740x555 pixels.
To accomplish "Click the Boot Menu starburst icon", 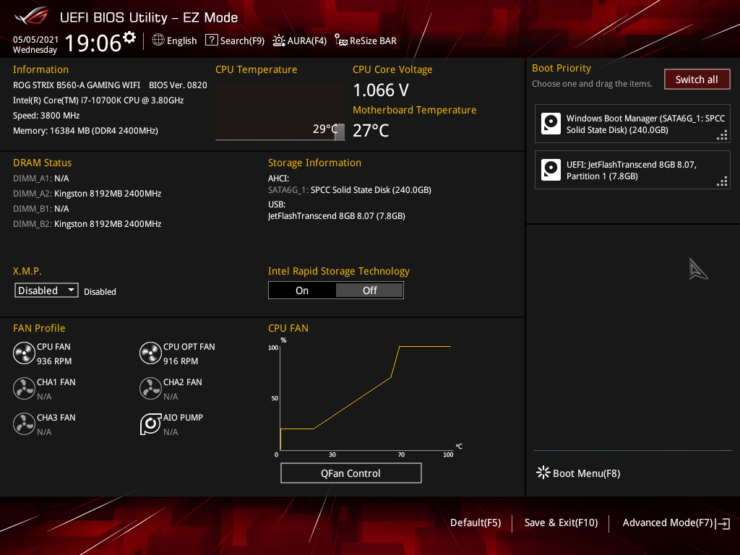I will pos(543,473).
